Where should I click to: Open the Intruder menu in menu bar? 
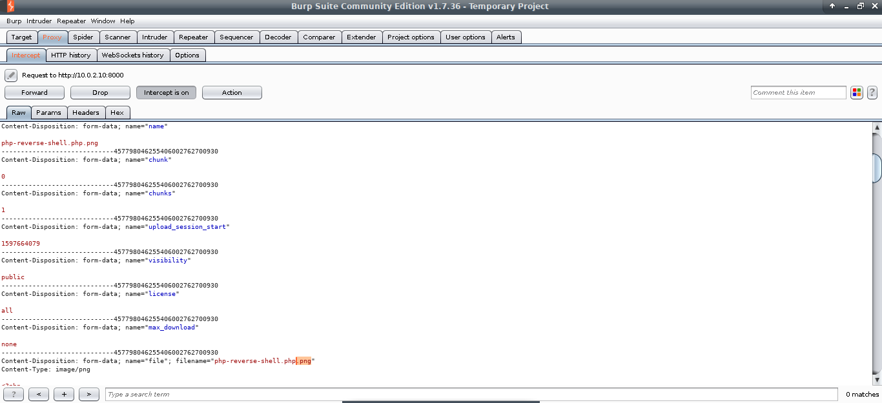pos(39,21)
